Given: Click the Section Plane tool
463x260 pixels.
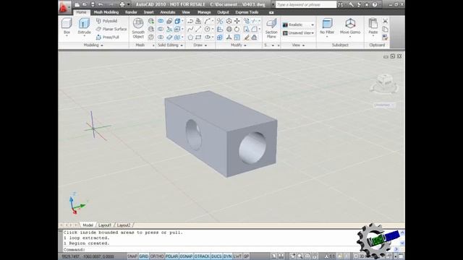Looking at the screenshot, I should coord(271,28).
